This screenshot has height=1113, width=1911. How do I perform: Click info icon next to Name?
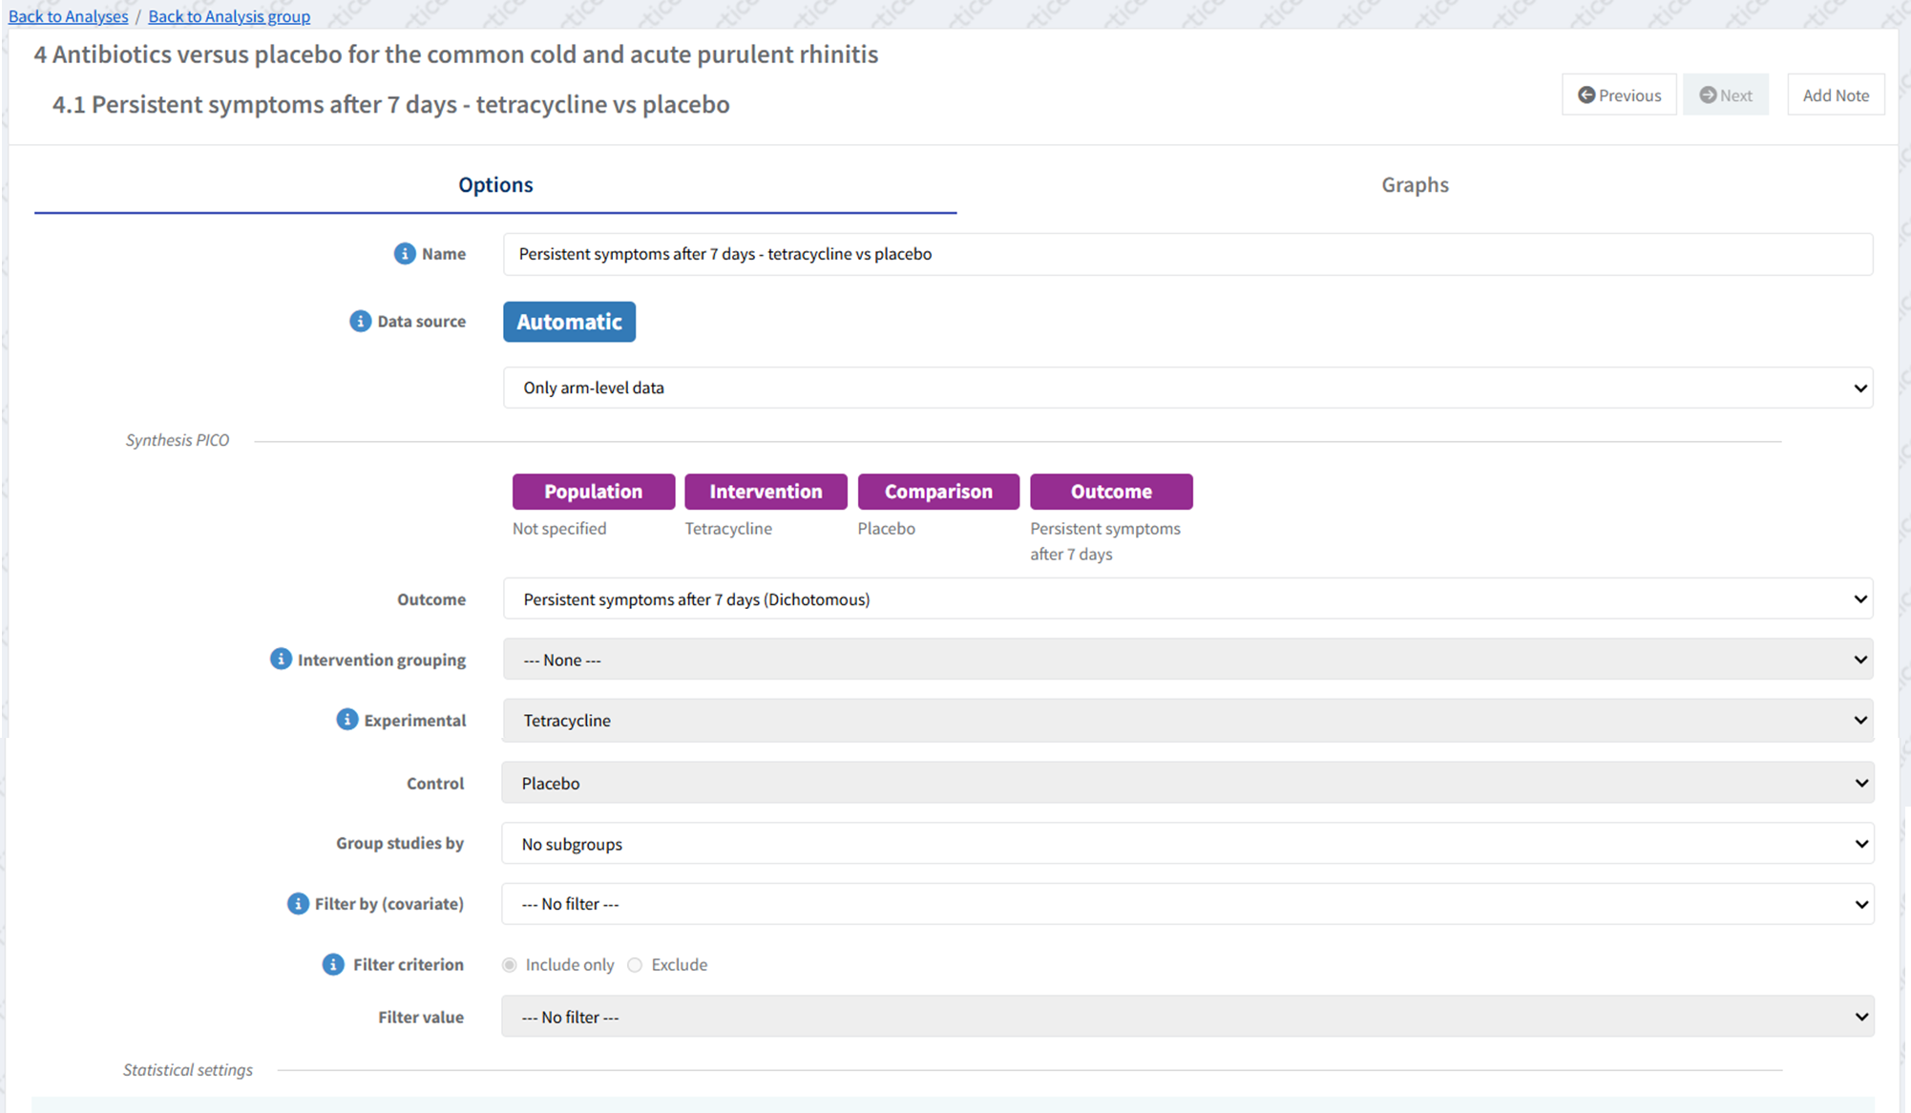coord(405,254)
